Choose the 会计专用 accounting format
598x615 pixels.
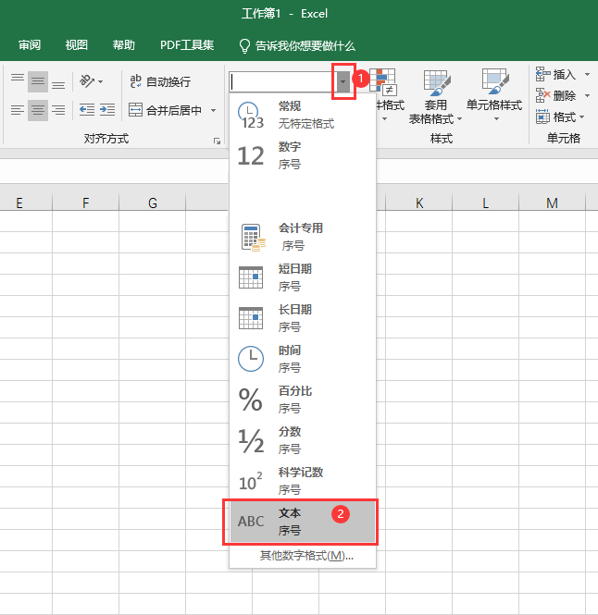[x=303, y=237]
